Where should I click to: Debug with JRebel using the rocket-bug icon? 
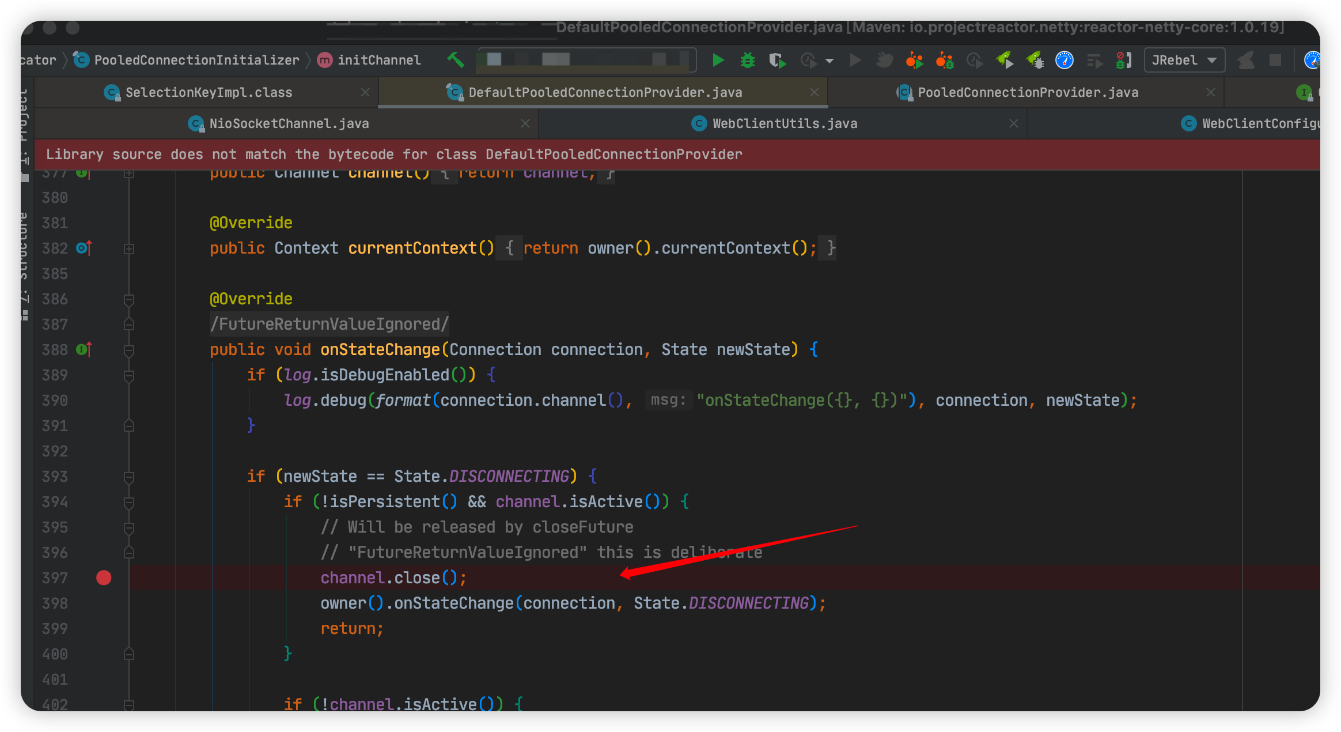click(1035, 59)
